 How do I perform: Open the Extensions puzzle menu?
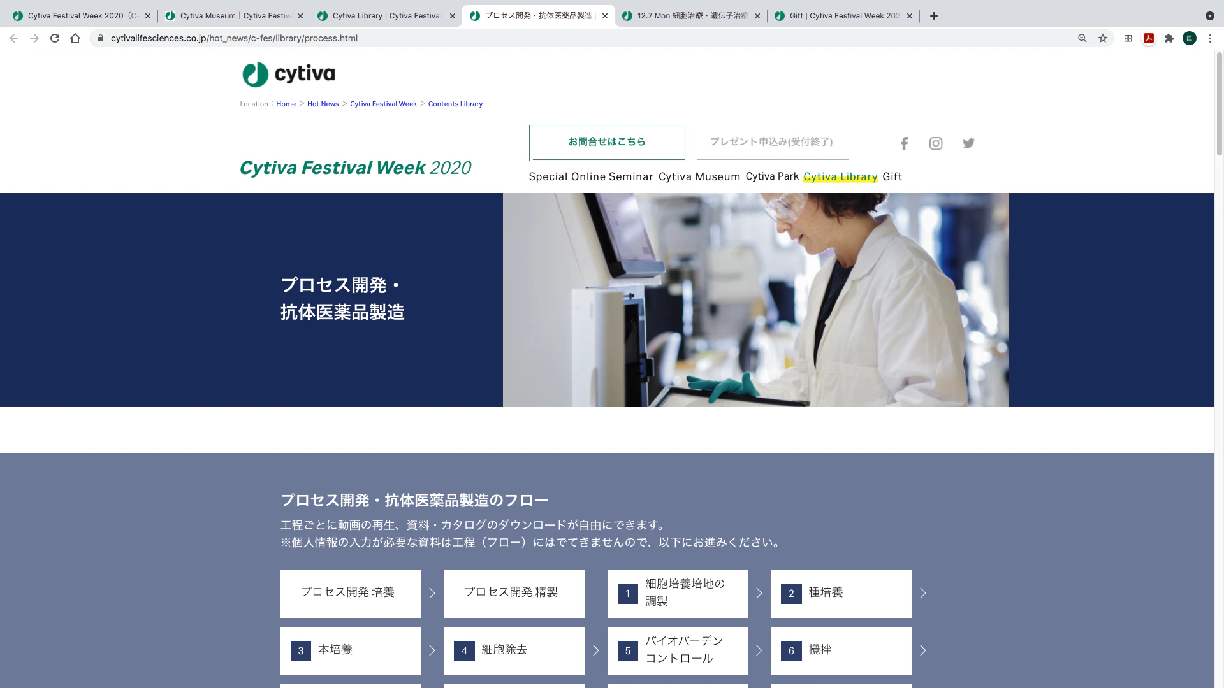point(1169,38)
